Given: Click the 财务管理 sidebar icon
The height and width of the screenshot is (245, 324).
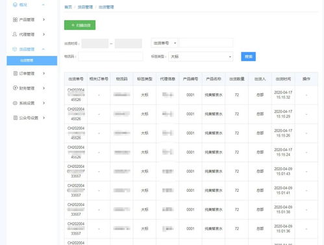Looking at the screenshot, I should coord(15,88).
